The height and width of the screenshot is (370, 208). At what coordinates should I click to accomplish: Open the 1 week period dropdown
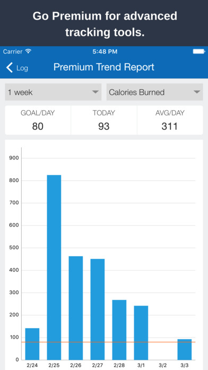point(53,92)
